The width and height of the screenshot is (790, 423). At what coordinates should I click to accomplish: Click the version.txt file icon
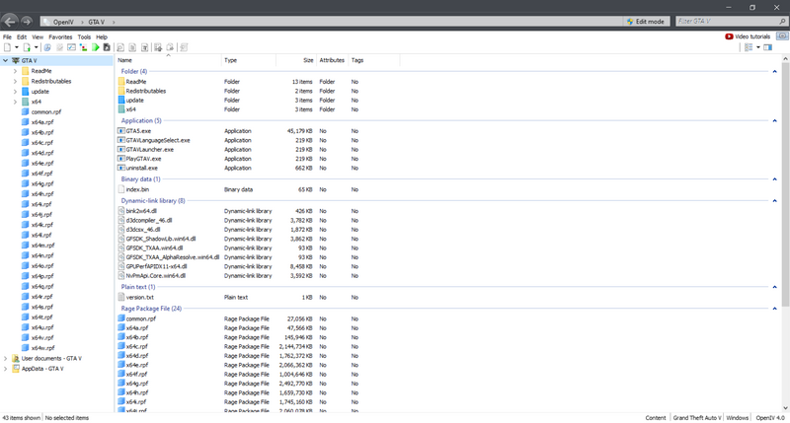[x=120, y=297]
